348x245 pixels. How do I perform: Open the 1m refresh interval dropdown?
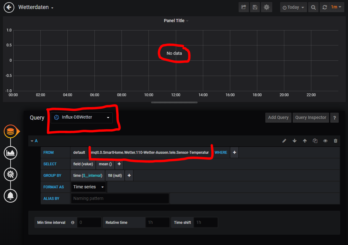336,7
